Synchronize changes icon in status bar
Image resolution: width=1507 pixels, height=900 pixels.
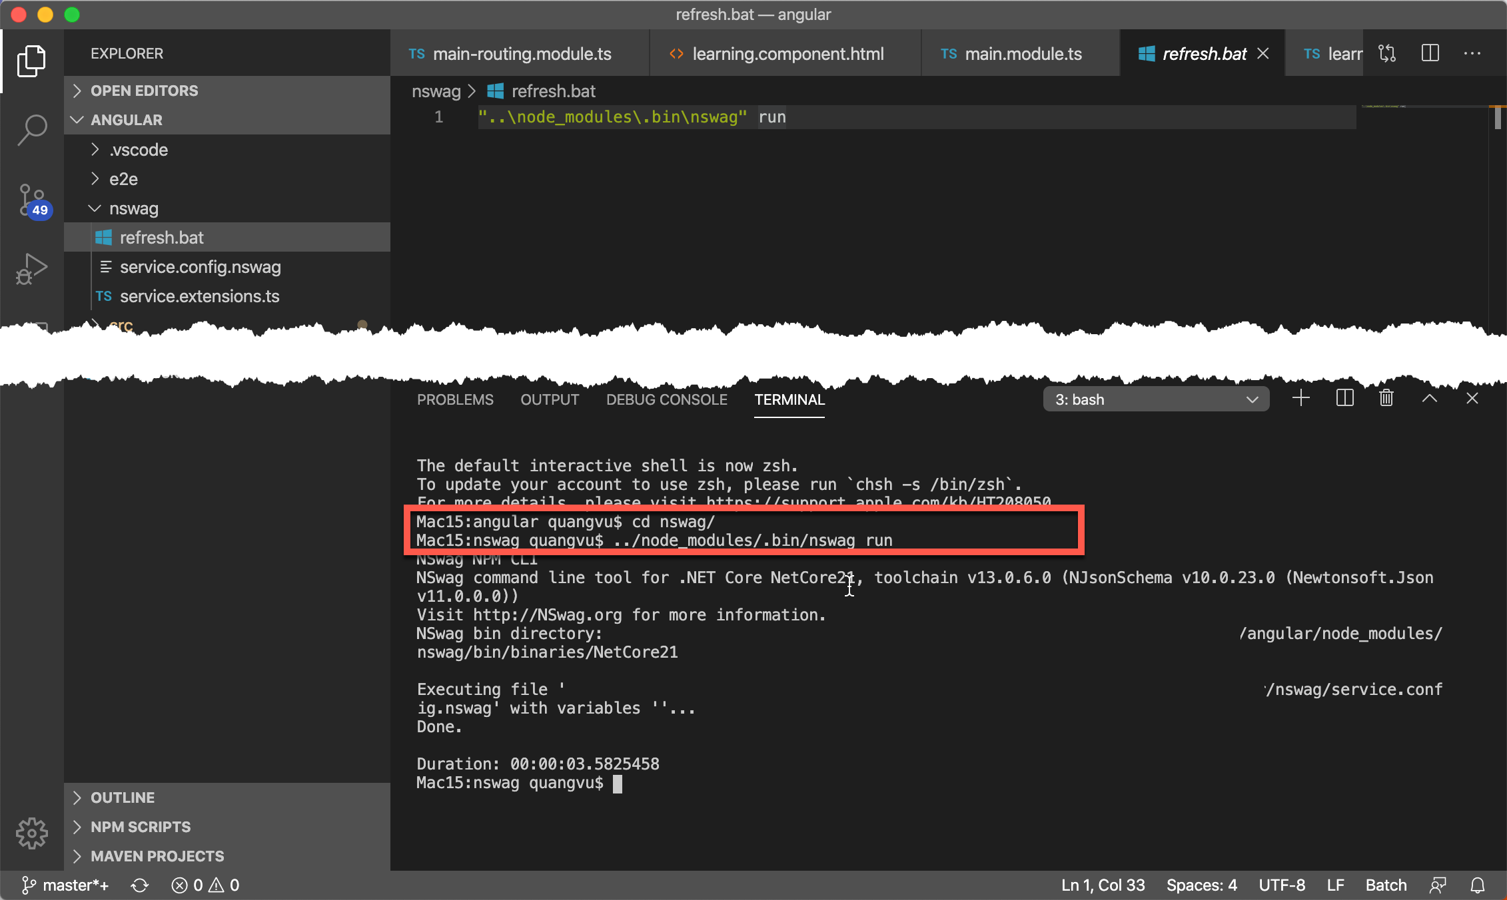click(x=140, y=885)
